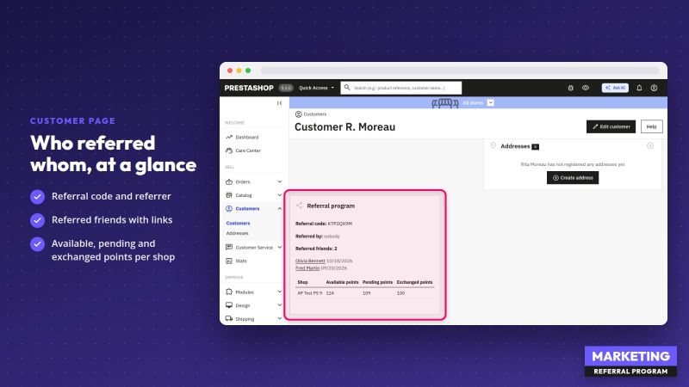Click the Modules puzzle icon
The height and width of the screenshot is (387, 689).
229,292
